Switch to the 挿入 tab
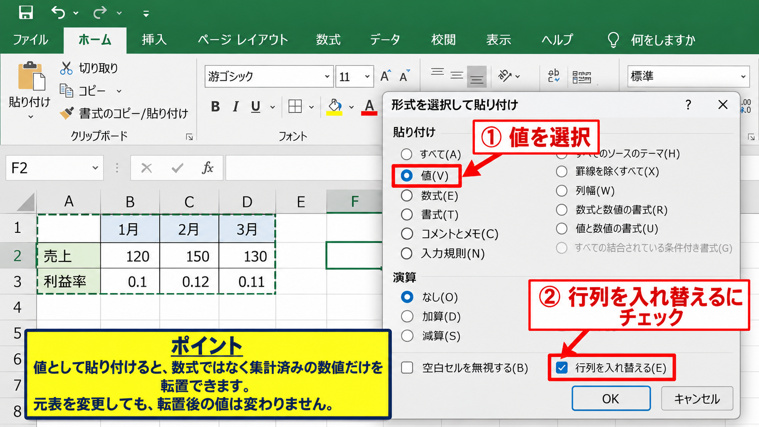This screenshot has height=427, width=759. click(154, 40)
